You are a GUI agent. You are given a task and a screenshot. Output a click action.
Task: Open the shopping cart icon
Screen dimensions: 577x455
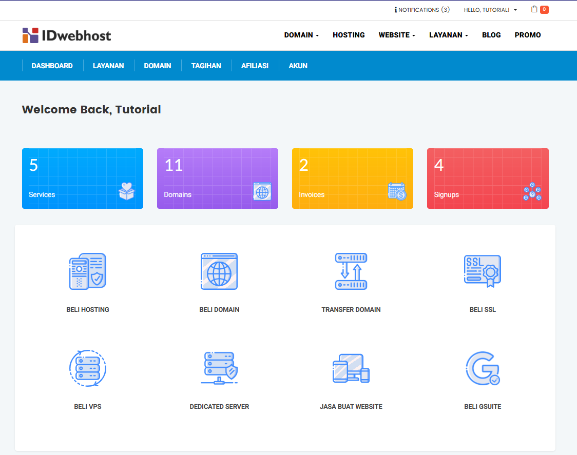534,9
